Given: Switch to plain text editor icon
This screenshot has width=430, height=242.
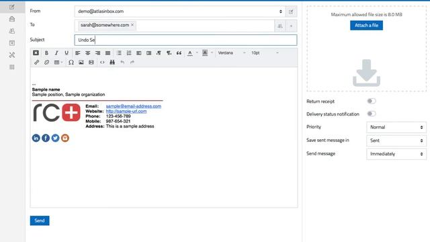Looking at the screenshot, I should pyautogui.click(x=36, y=52).
